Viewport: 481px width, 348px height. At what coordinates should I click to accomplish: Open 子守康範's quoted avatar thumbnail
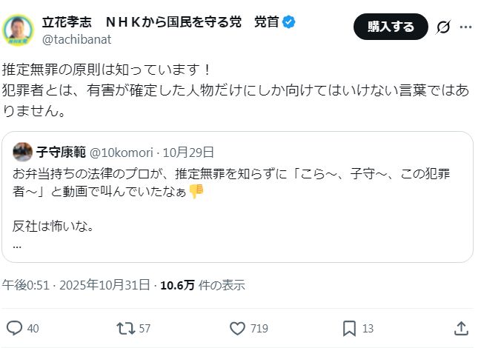point(23,153)
